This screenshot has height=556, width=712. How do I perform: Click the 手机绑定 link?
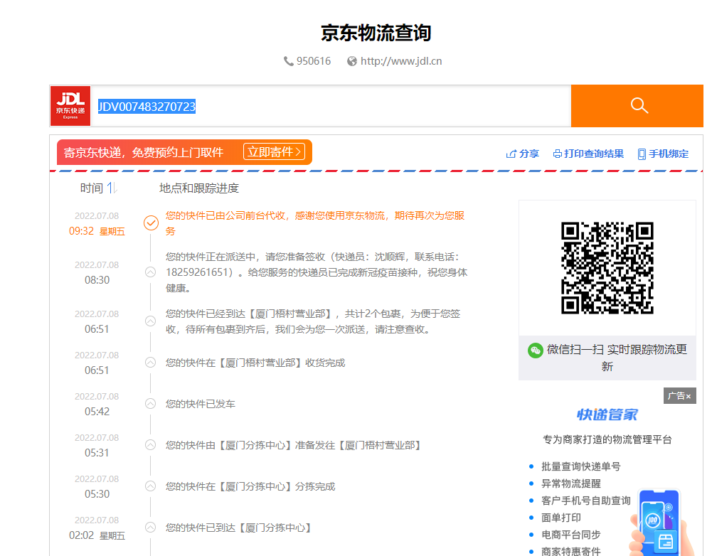point(669,154)
